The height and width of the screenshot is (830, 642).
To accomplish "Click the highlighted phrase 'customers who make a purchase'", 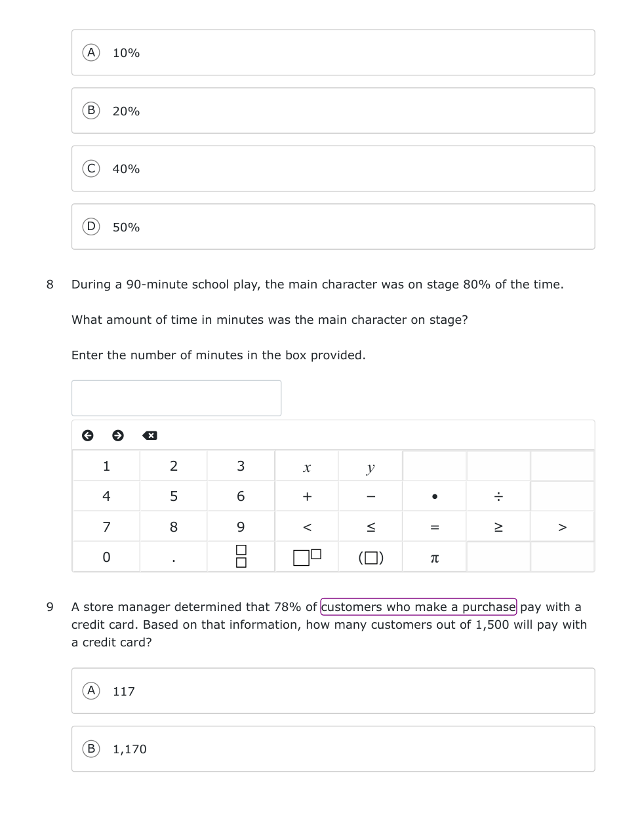I will (x=418, y=607).
